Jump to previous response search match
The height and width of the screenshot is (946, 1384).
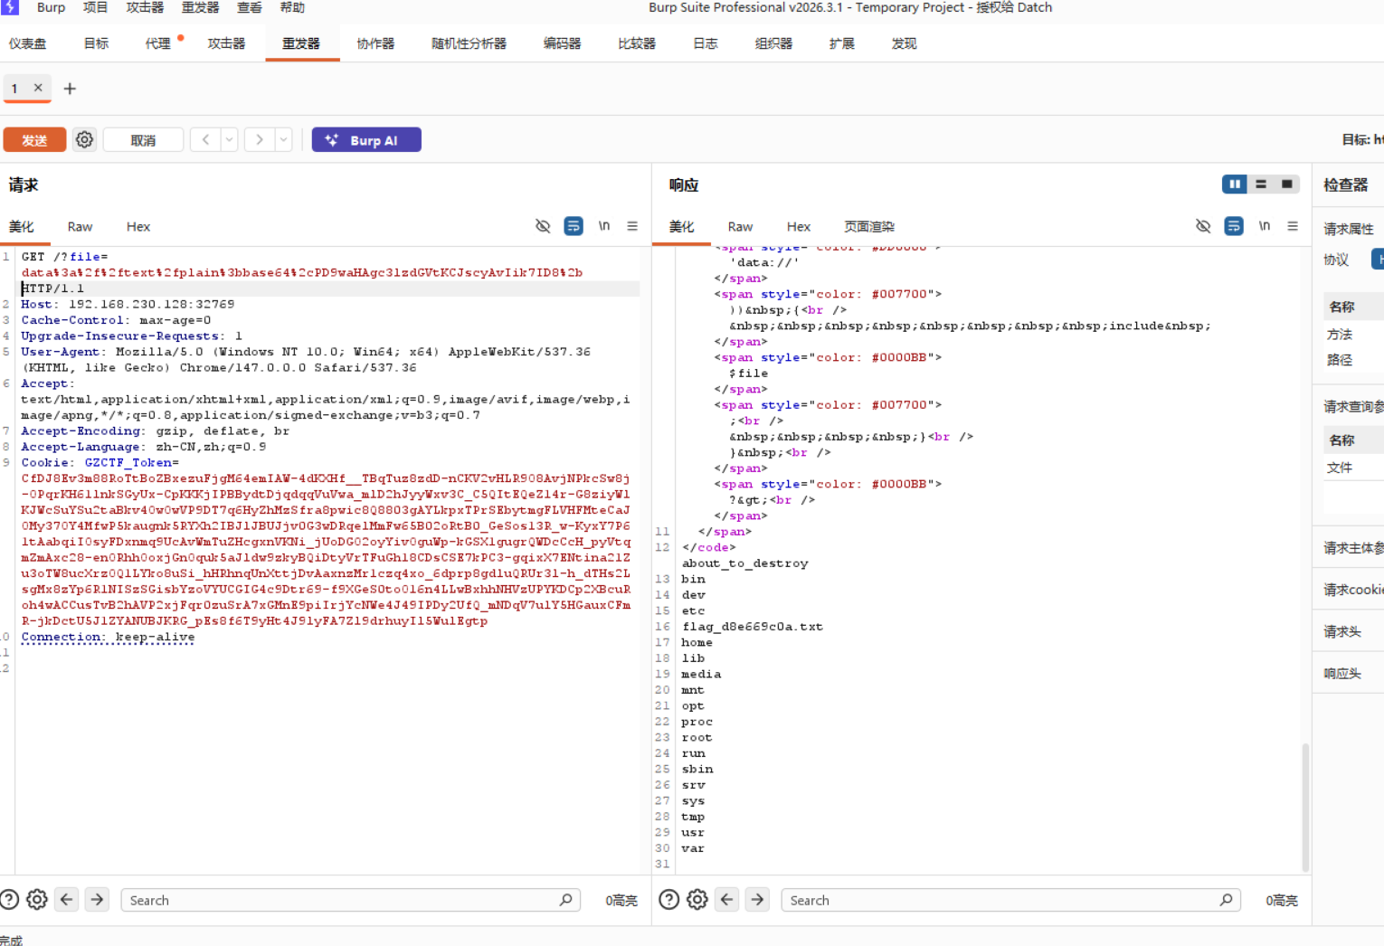pos(726,900)
